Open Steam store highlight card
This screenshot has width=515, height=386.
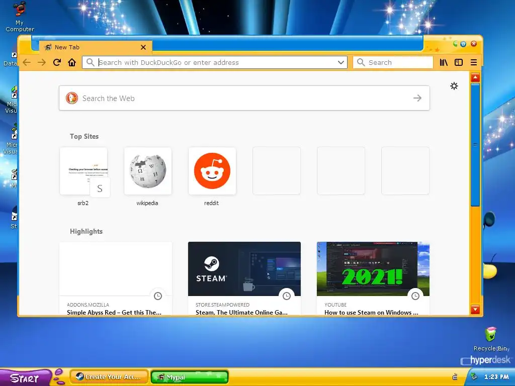pos(244,279)
